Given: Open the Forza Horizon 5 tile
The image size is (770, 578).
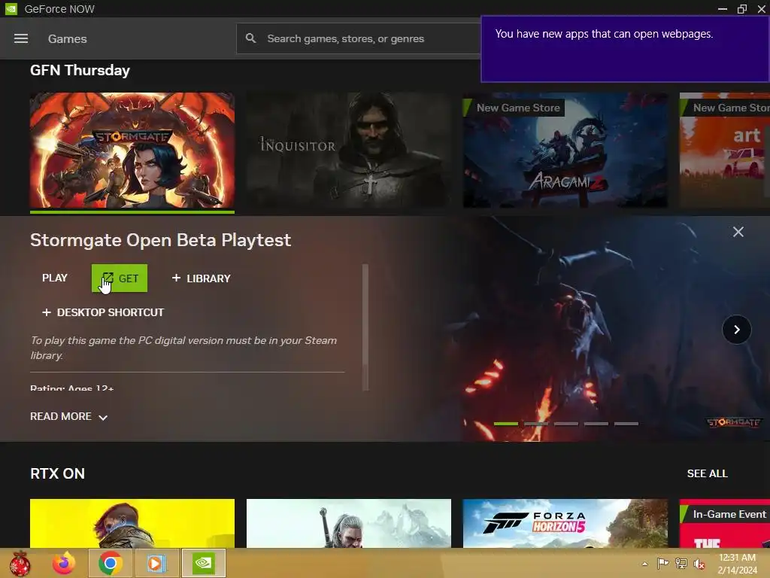Looking at the screenshot, I should [x=565, y=524].
